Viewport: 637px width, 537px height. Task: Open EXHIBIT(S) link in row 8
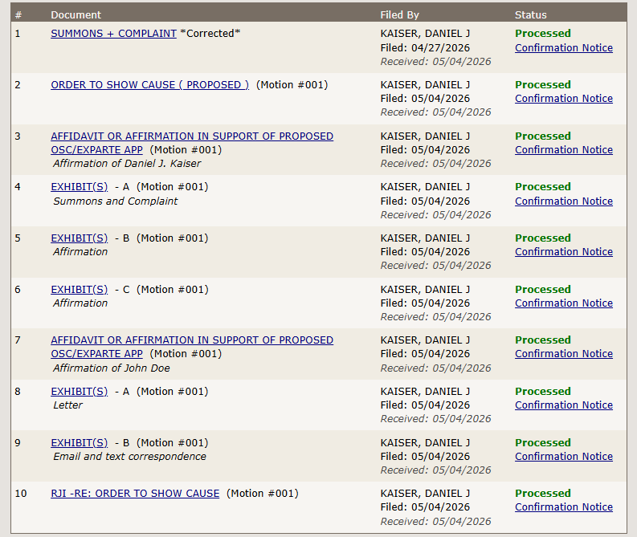click(x=80, y=391)
